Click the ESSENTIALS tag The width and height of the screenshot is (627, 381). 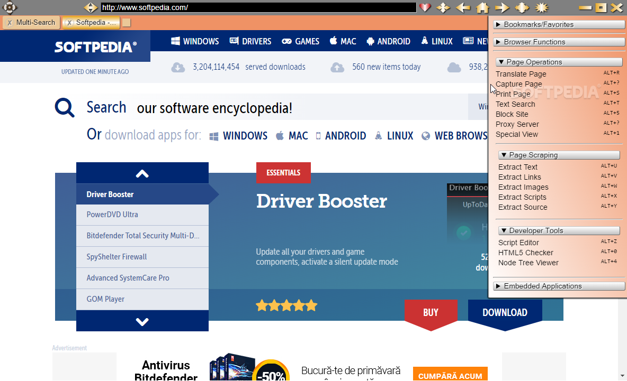(283, 173)
